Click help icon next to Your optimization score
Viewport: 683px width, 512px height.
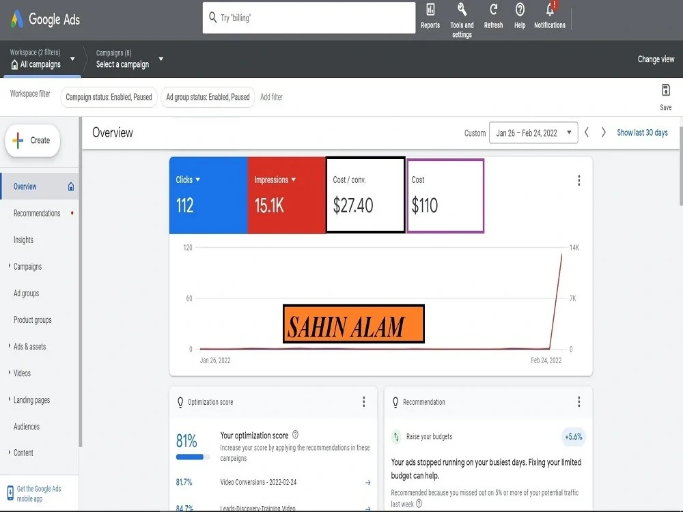coord(295,434)
